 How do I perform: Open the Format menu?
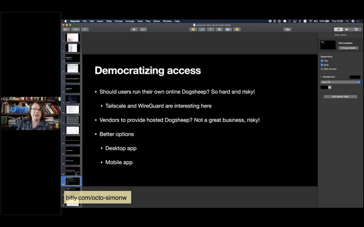point(119,21)
